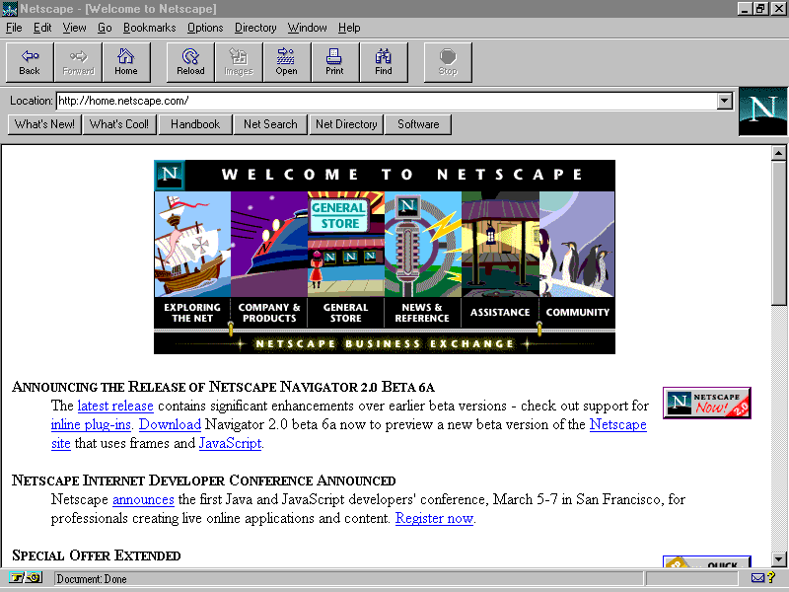The image size is (789, 592).
Task: Click the Net Search button
Action: tap(270, 124)
